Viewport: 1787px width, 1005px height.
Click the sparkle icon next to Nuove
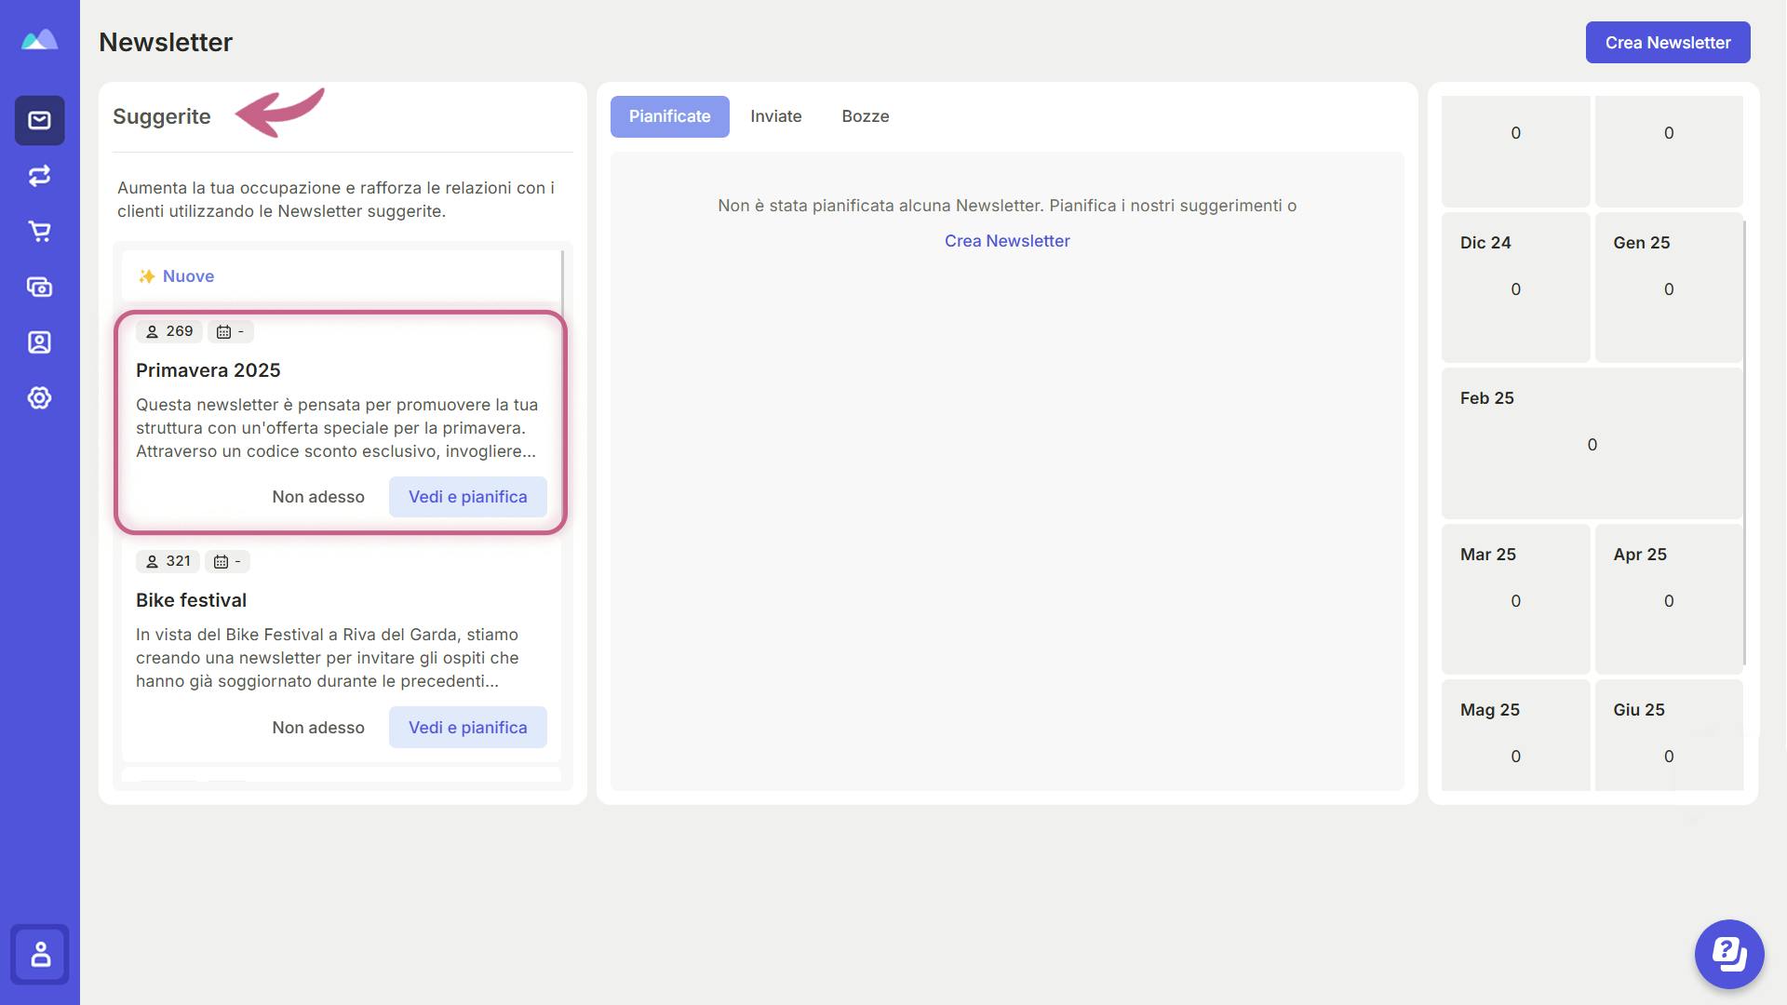[146, 276]
